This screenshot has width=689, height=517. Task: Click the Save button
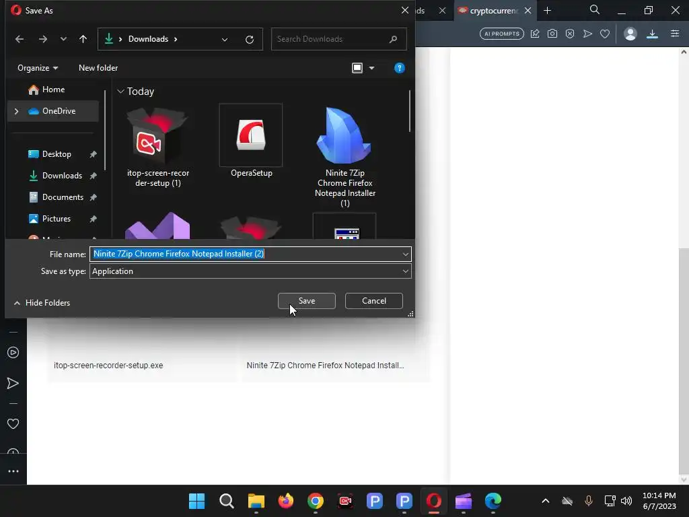pos(307,301)
